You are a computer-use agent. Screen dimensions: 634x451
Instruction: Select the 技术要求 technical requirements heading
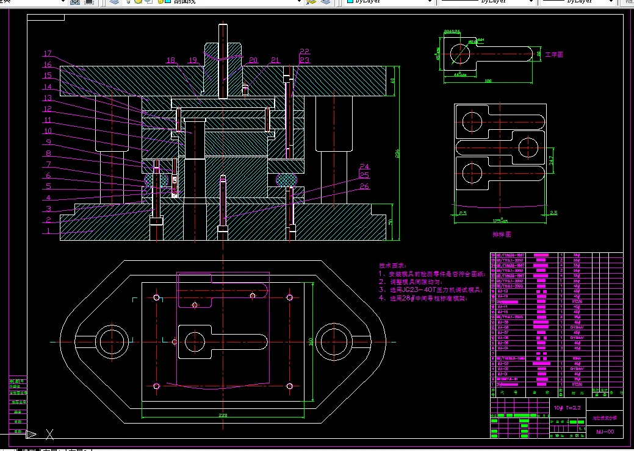pos(392,265)
